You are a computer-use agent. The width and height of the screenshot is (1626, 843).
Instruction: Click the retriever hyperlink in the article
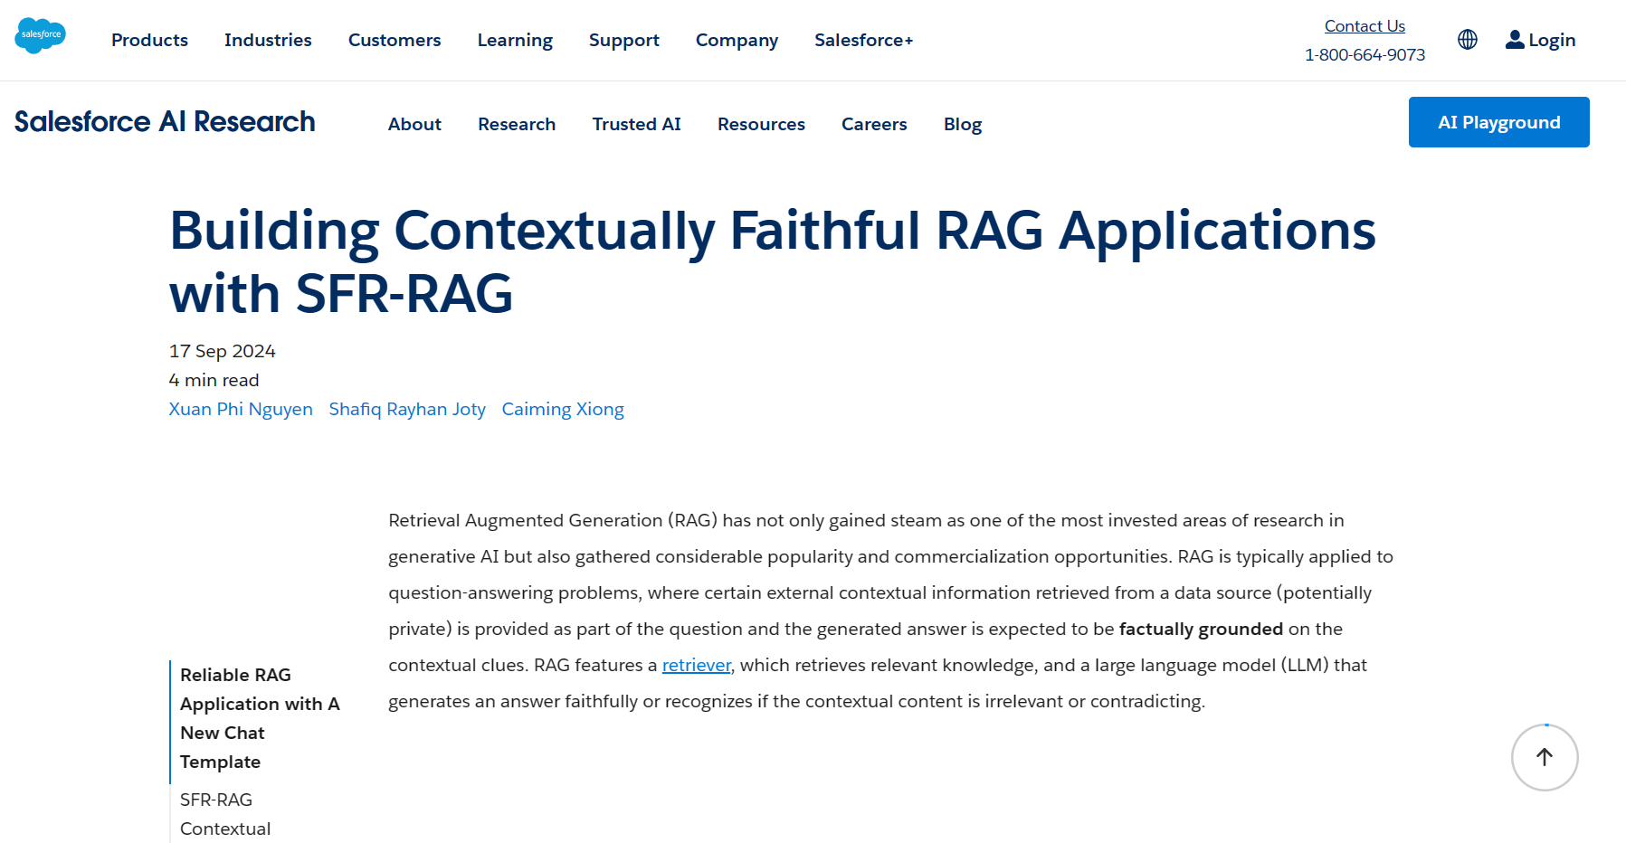coord(696,664)
